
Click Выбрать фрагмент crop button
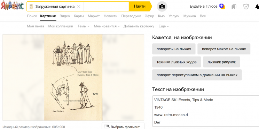[x=123, y=127]
